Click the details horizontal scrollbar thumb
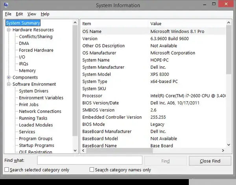This screenshot has width=236, height=185. tap(119, 150)
